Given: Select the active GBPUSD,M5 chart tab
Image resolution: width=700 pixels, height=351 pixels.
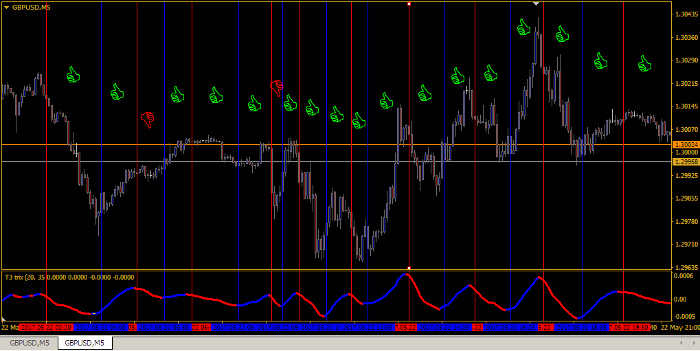Looking at the screenshot, I should click(84, 343).
